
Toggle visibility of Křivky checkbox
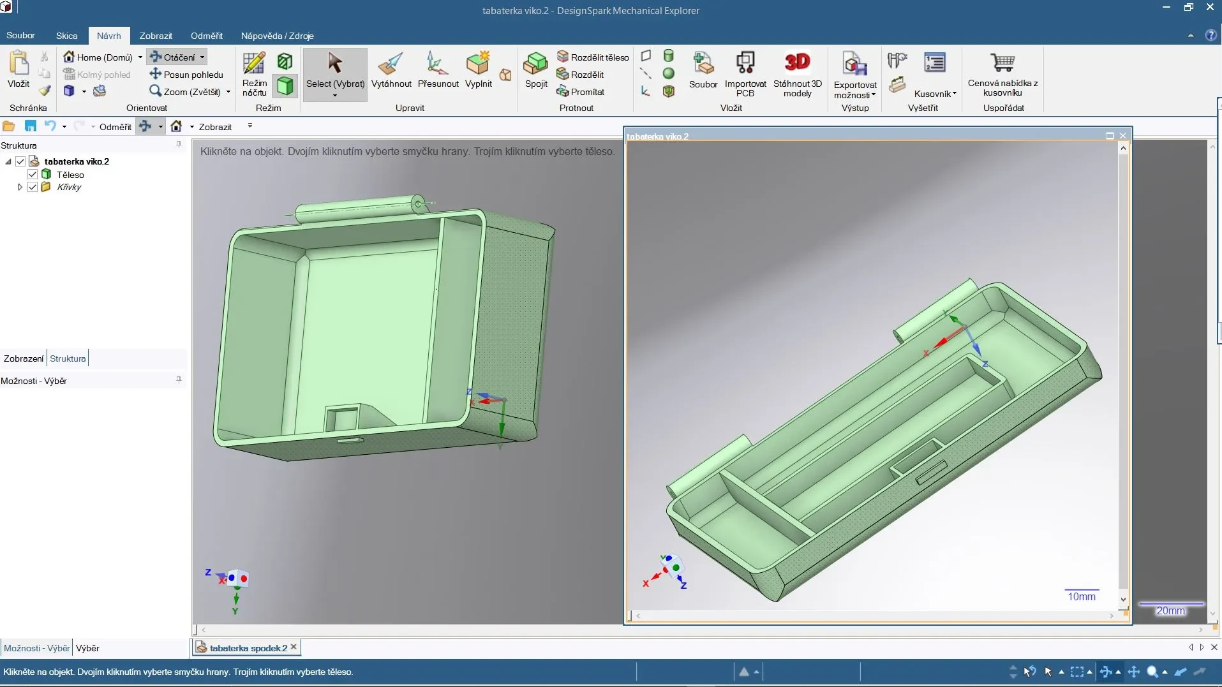pyautogui.click(x=33, y=187)
